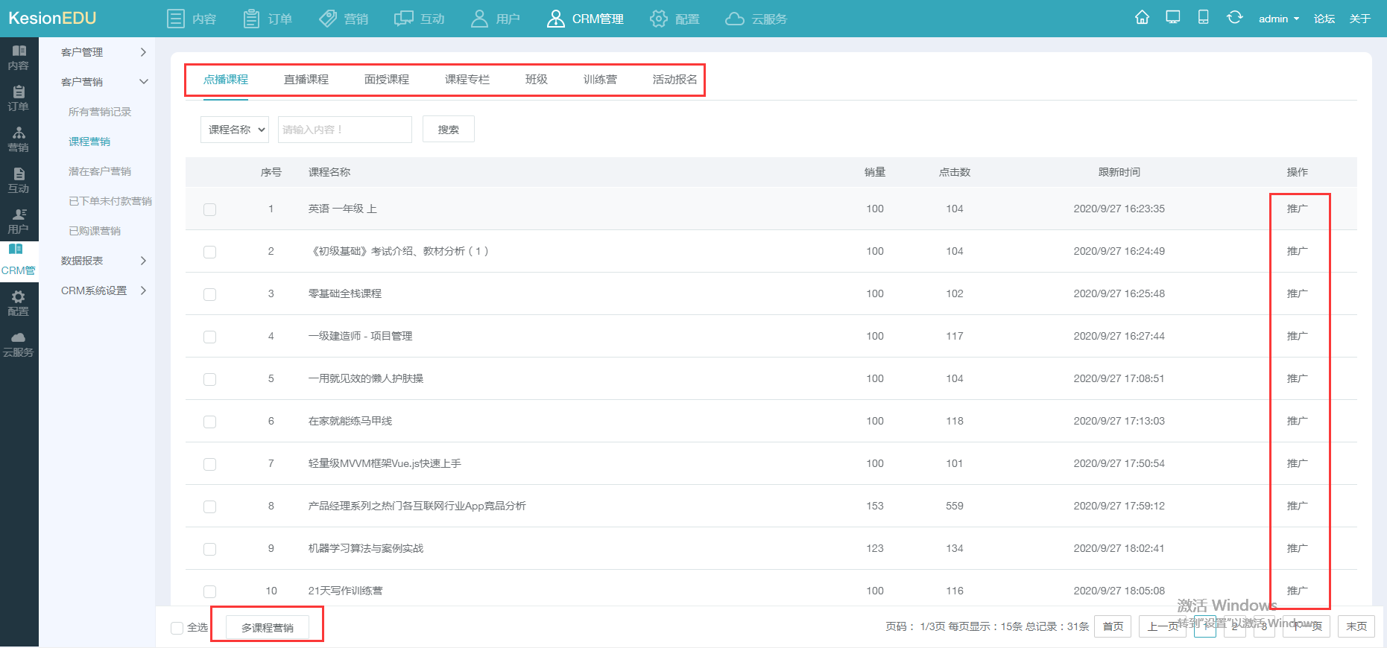Select 用户 in the dark left sidebar
Image resolution: width=1387 pixels, height=648 pixels.
(19, 221)
